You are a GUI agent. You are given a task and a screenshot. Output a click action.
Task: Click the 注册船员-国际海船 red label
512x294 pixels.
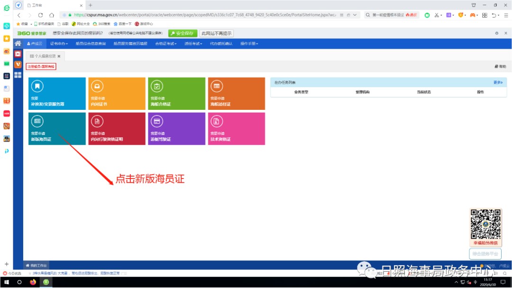(41, 66)
